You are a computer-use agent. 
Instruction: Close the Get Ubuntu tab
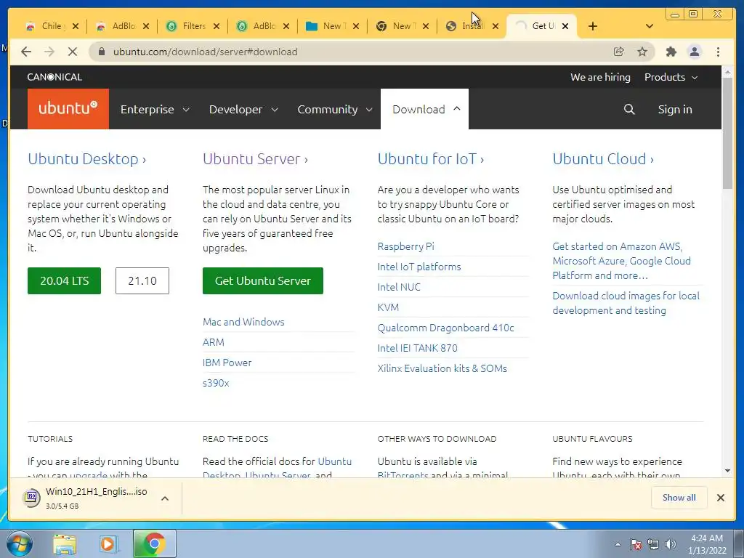(565, 26)
